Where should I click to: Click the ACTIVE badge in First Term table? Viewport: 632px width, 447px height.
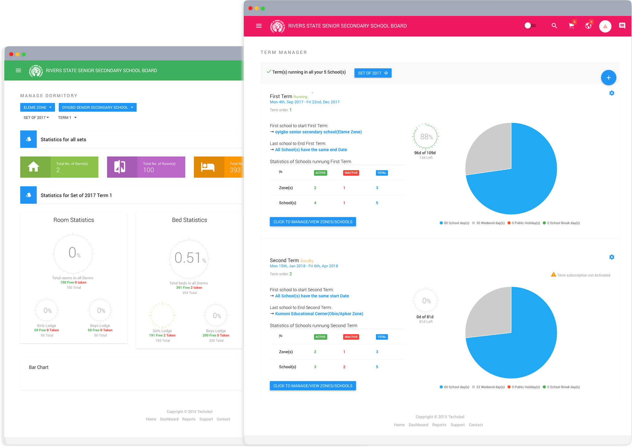(320, 173)
